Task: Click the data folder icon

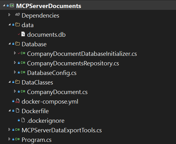Action: tap(18, 24)
